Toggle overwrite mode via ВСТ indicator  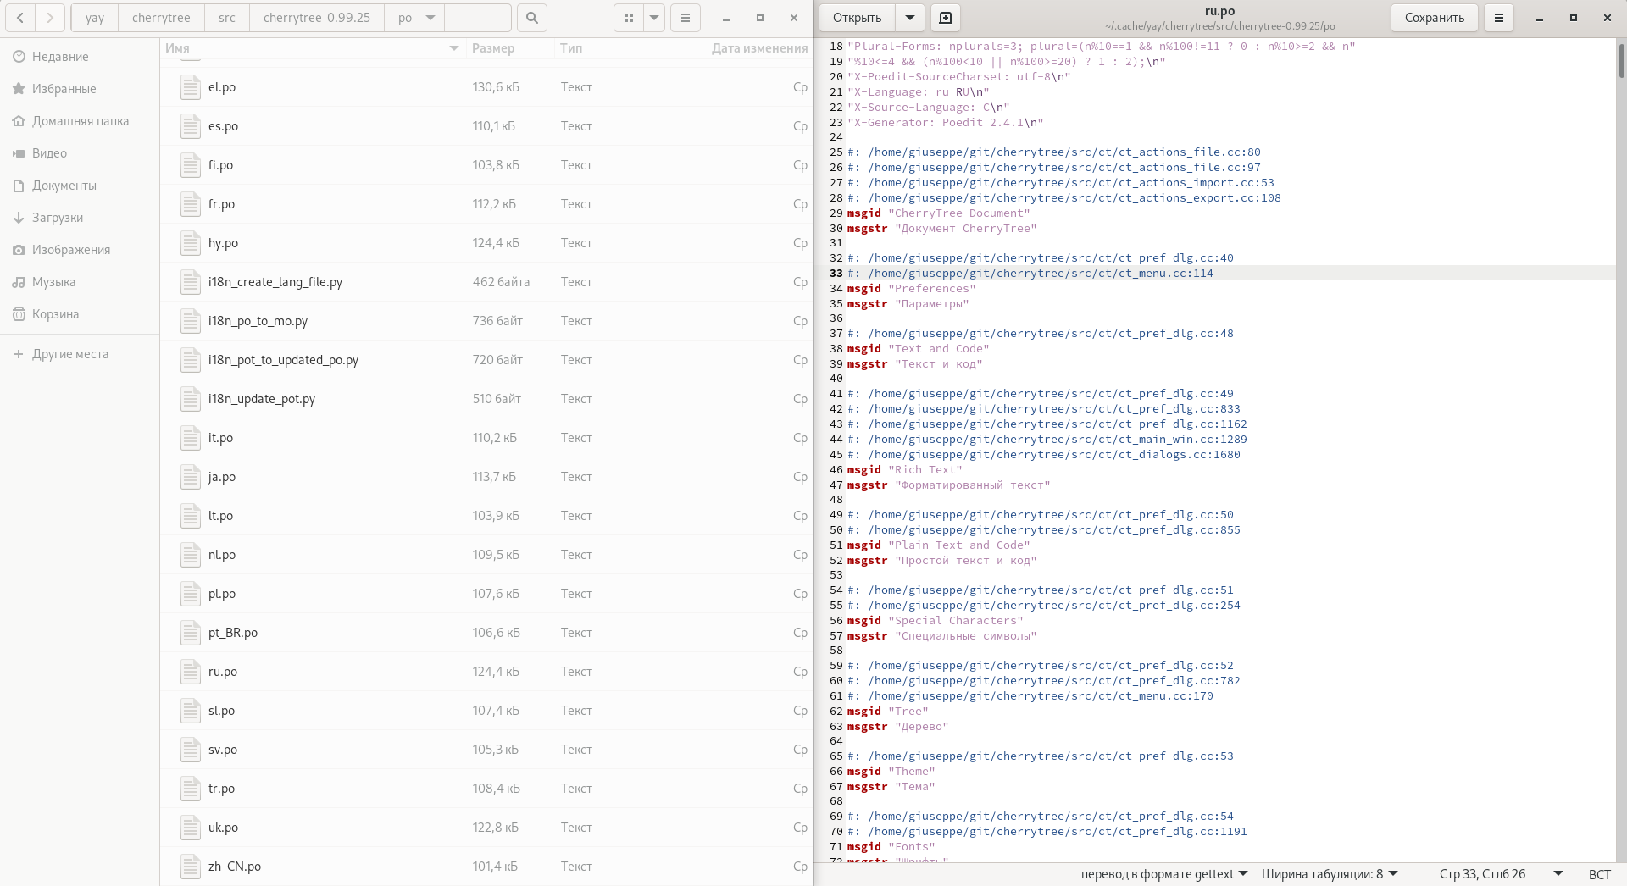[x=1600, y=874]
